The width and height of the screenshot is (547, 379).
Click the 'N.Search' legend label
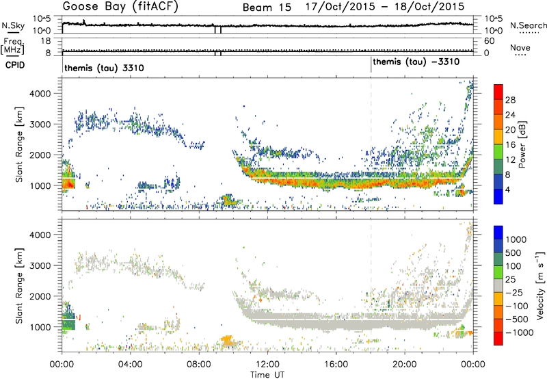click(x=528, y=25)
